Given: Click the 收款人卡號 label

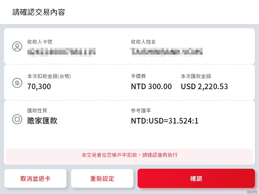Looking at the screenshot, I should point(40,42).
